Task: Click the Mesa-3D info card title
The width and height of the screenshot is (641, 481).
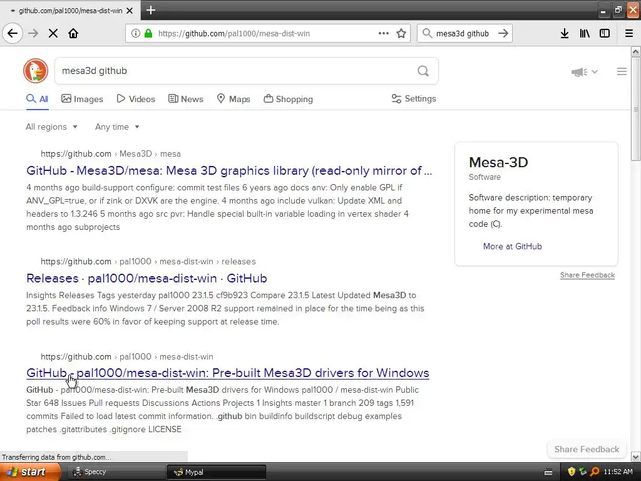Action: pos(498,162)
